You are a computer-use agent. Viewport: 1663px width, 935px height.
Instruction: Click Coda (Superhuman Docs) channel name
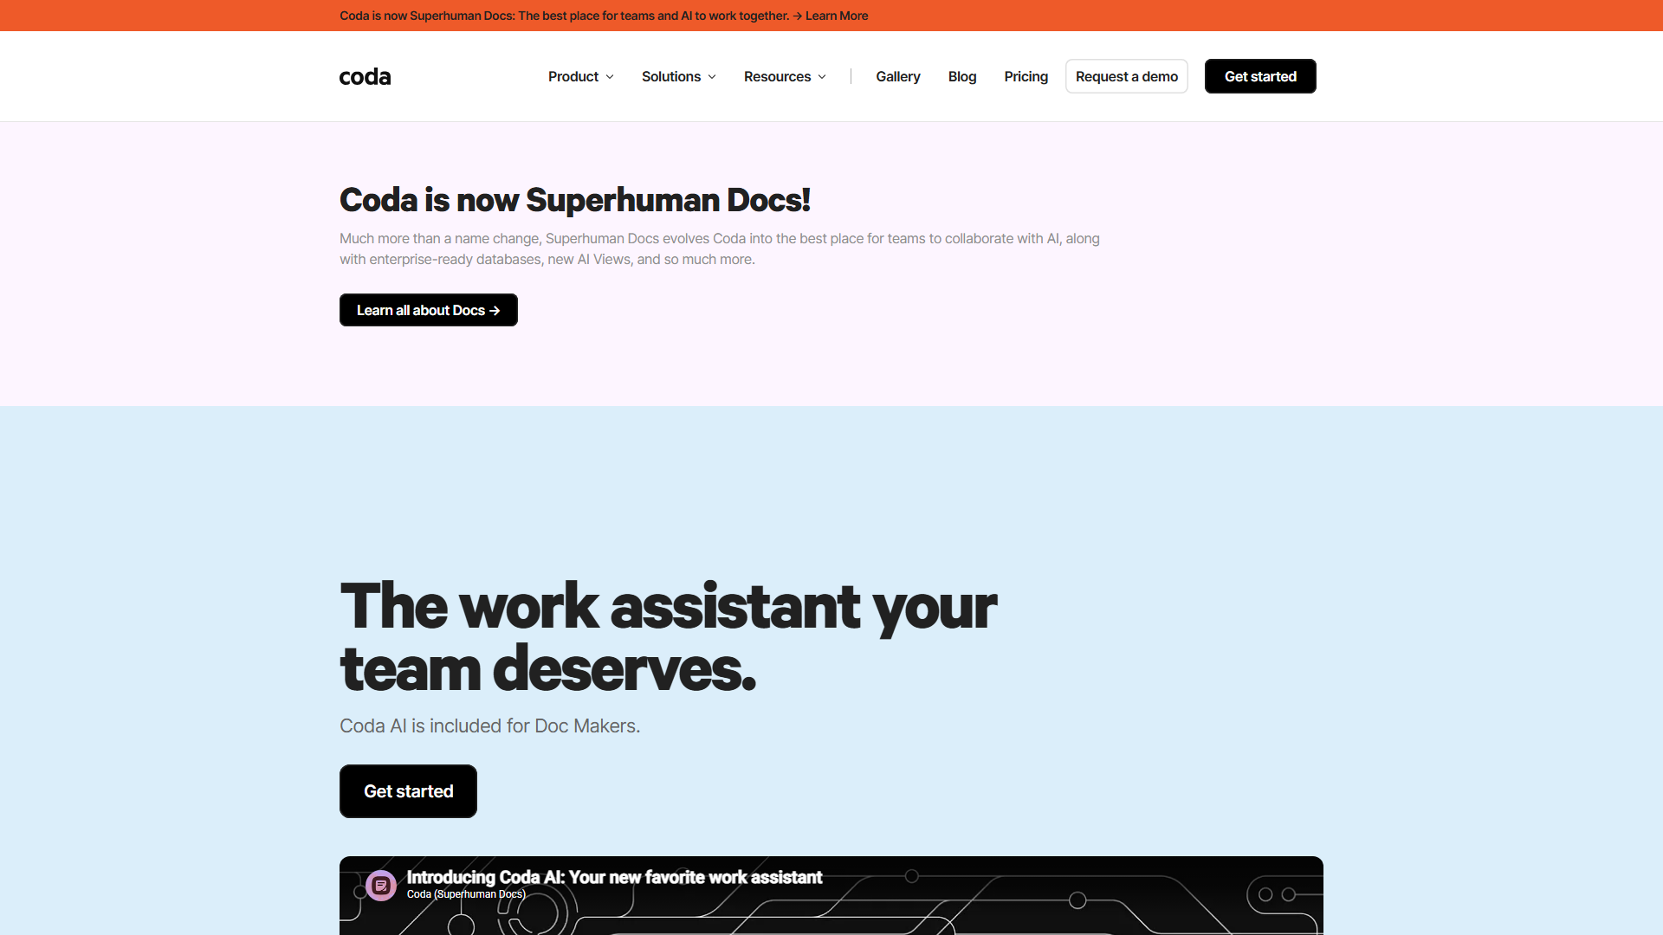466,894
